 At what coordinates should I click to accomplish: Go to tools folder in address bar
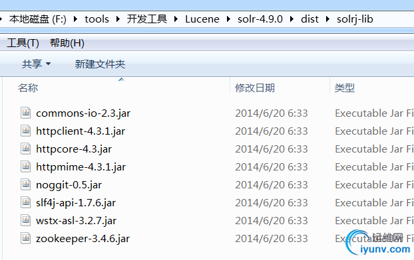click(97, 19)
